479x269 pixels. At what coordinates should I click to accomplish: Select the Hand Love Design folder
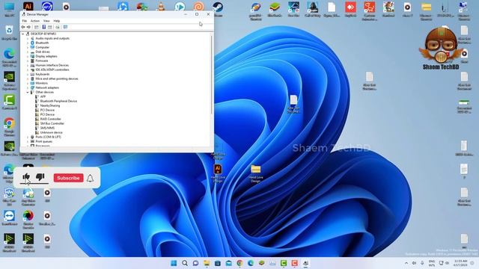[256, 173]
